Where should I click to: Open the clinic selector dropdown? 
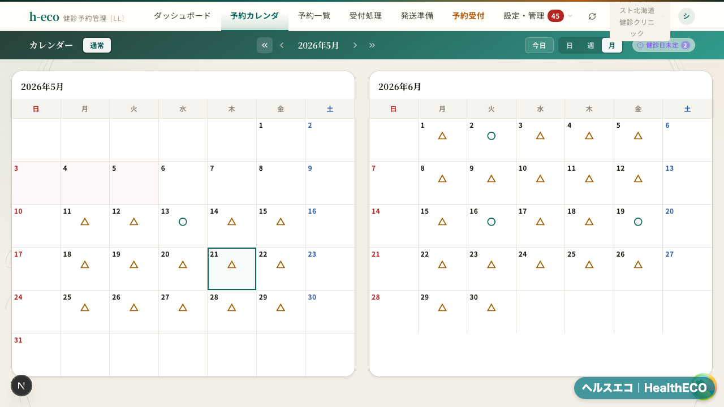coord(640,21)
